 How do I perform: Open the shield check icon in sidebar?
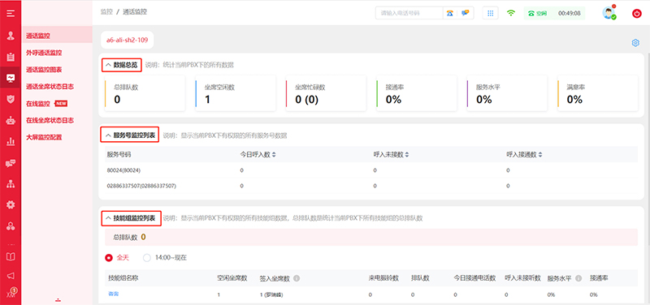11,98
